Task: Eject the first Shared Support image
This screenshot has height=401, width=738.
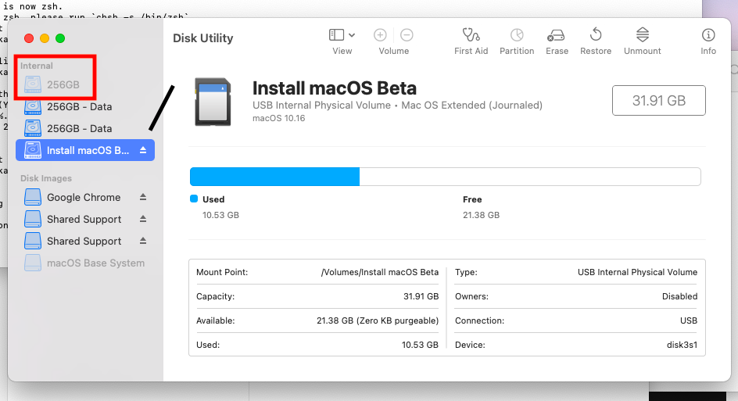Action: [x=143, y=220]
